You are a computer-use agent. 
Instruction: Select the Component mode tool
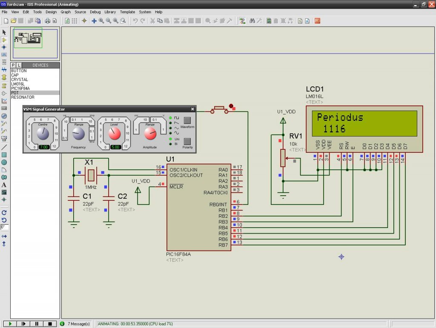(x=4, y=40)
